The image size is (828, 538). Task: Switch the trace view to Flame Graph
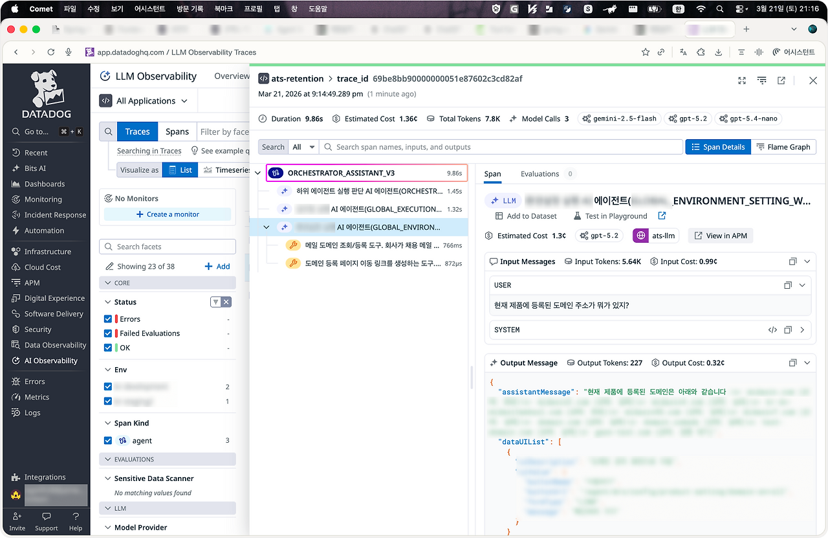(x=783, y=147)
